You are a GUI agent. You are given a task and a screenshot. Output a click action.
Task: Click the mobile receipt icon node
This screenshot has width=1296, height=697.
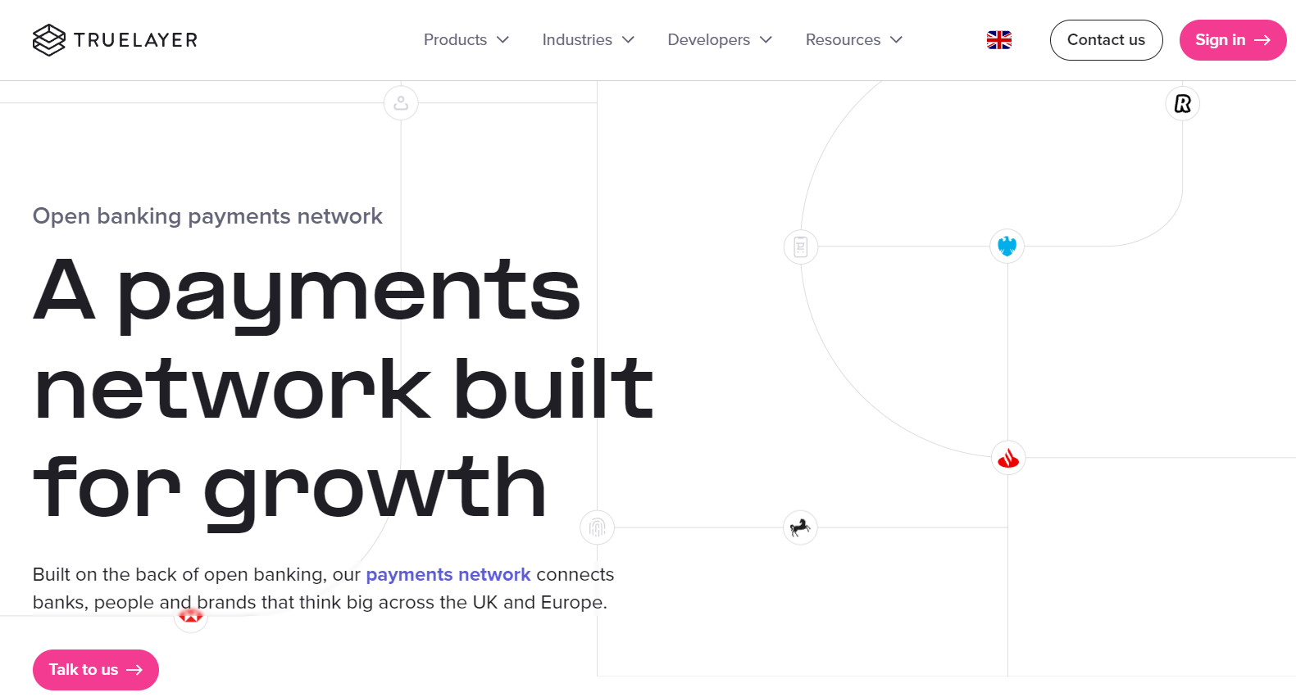801,247
